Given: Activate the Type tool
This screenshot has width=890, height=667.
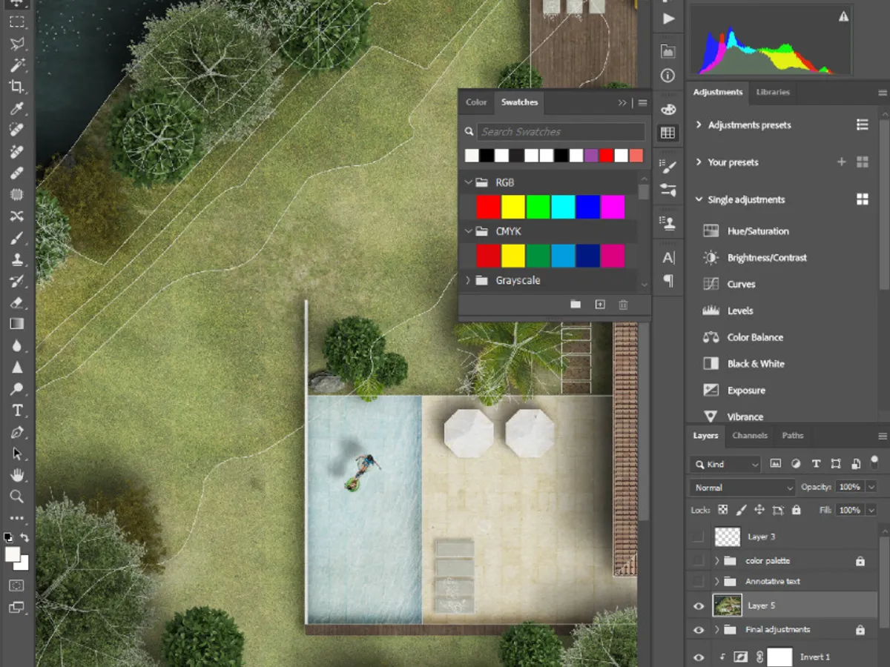Looking at the screenshot, I should pyautogui.click(x=17, y=411).
